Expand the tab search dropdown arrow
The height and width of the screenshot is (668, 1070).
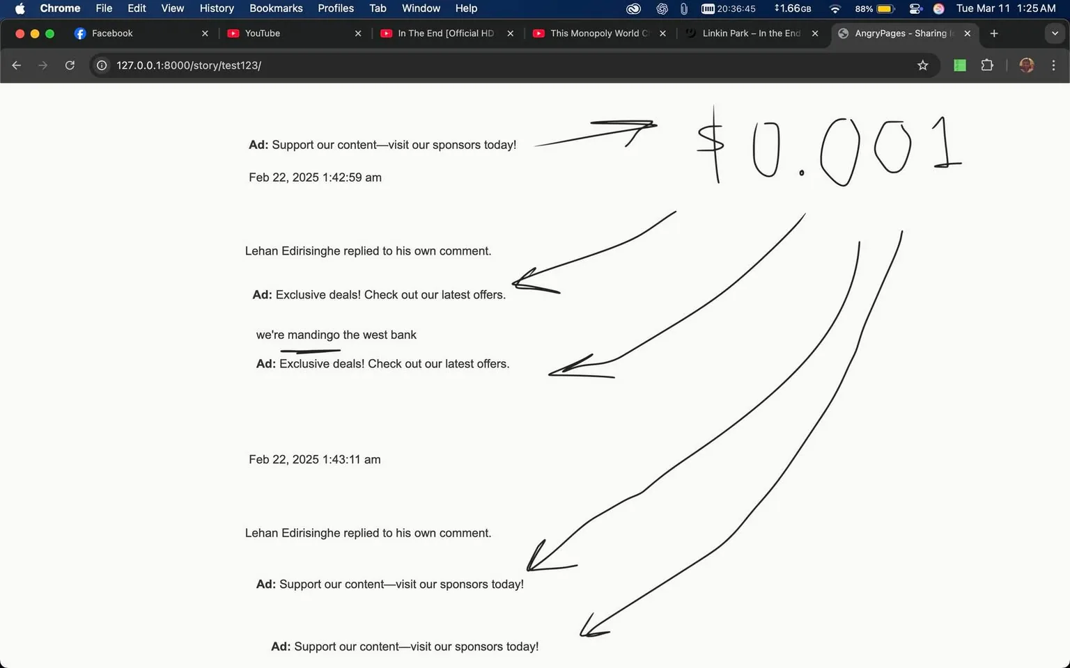(x=1054, y=33)
